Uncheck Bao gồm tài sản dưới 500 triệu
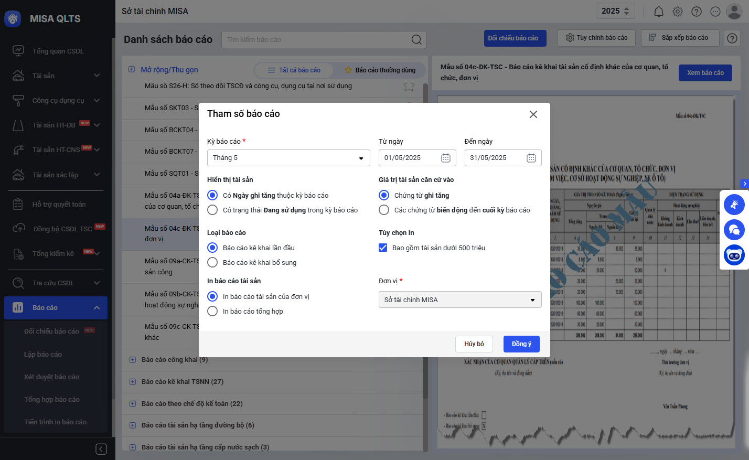Image resolution: width=749 pixels, height=460 pixels. 383,248
